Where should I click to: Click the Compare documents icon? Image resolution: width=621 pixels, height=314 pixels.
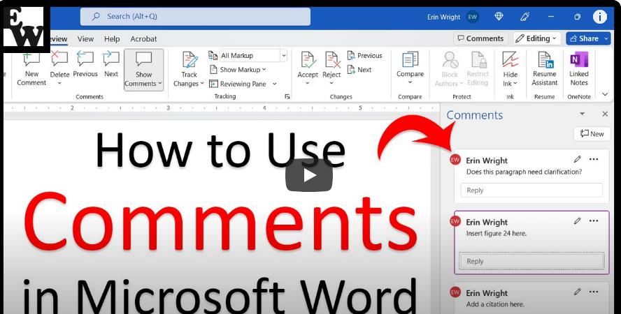410,59
